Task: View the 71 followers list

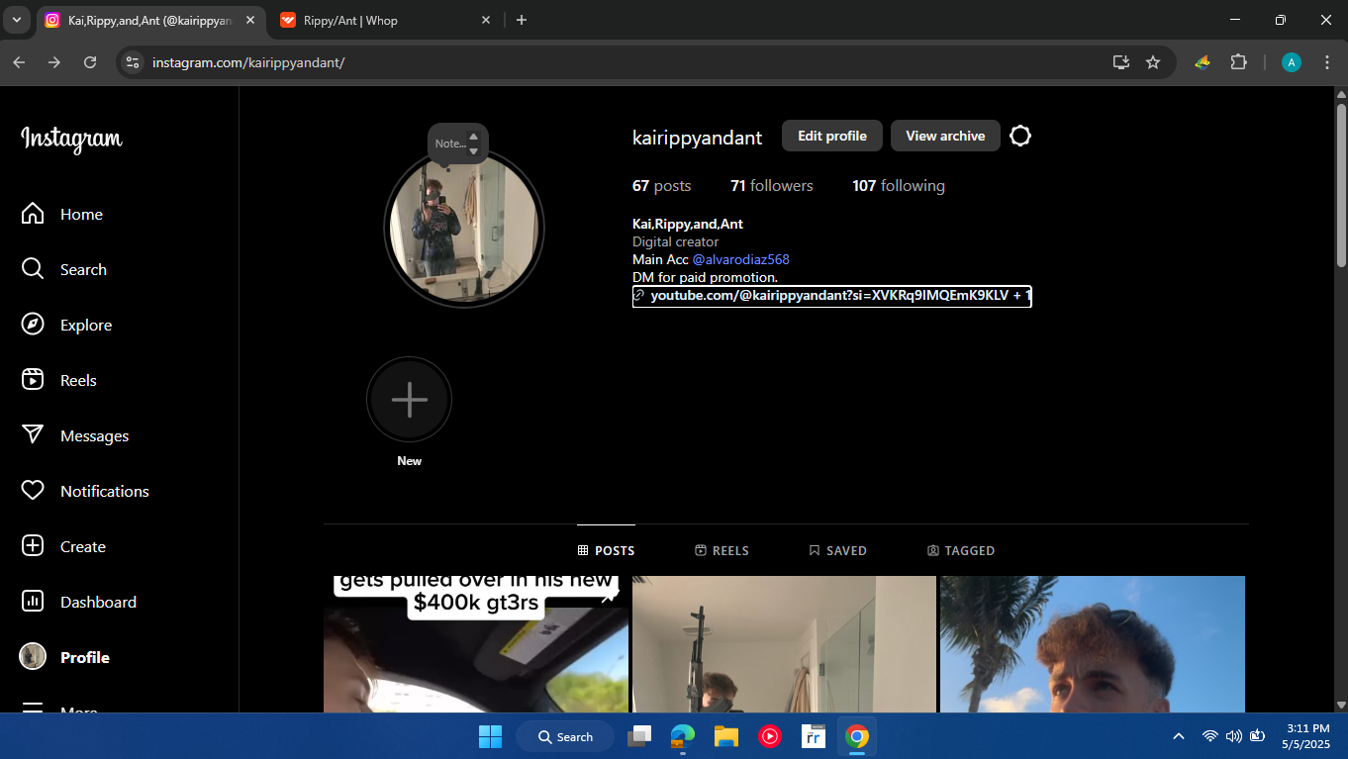Action: pyautogui.click(x=772, y=186)
